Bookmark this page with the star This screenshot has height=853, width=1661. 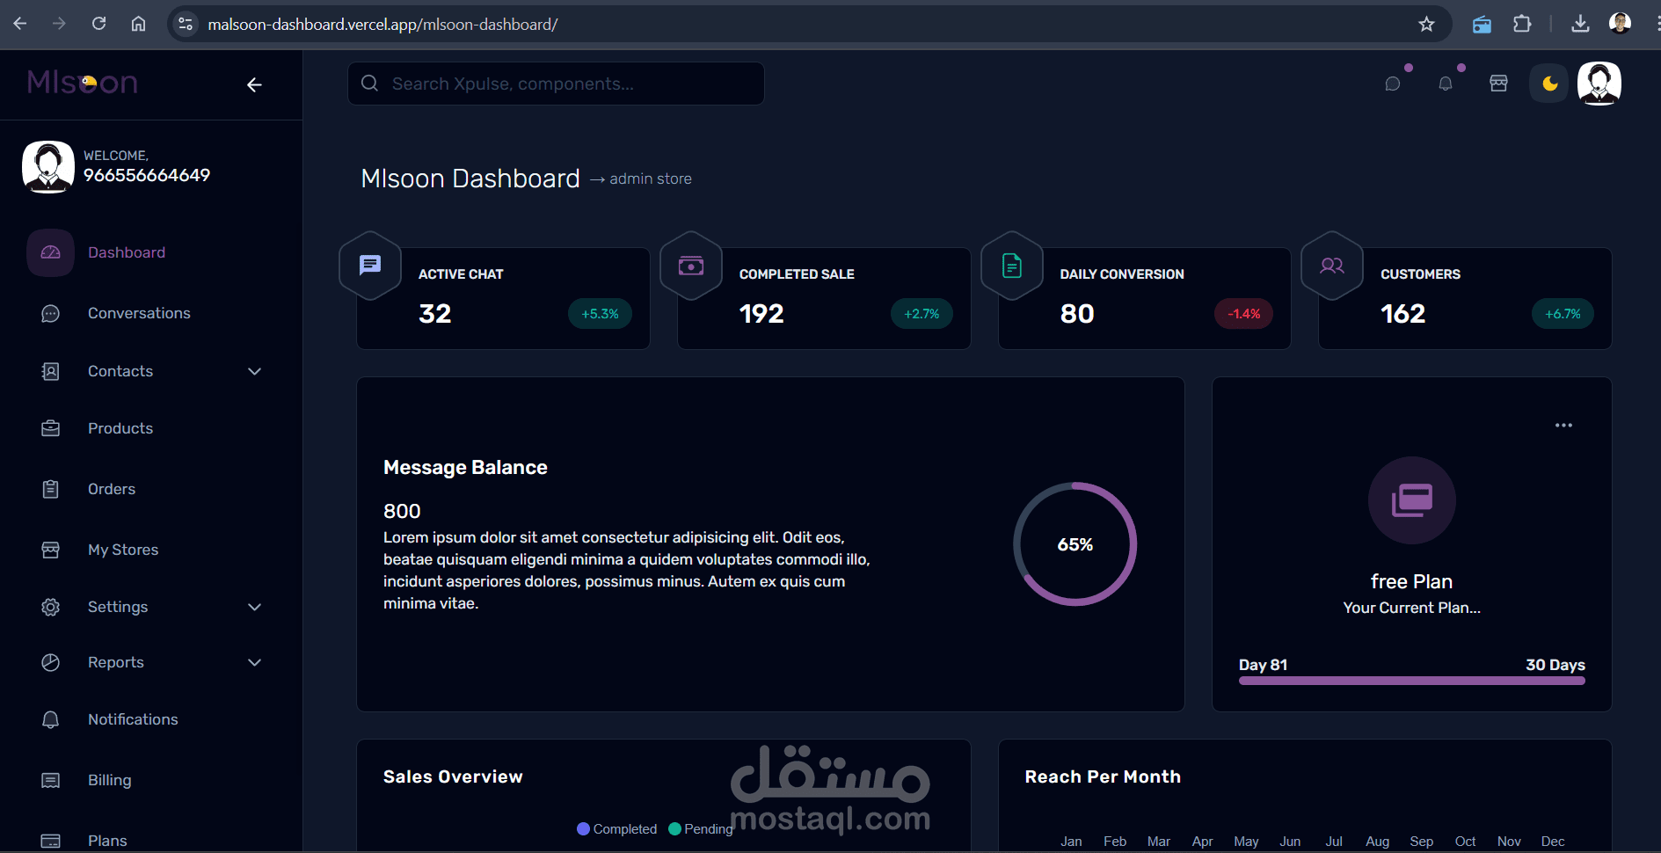[1426, 24]
